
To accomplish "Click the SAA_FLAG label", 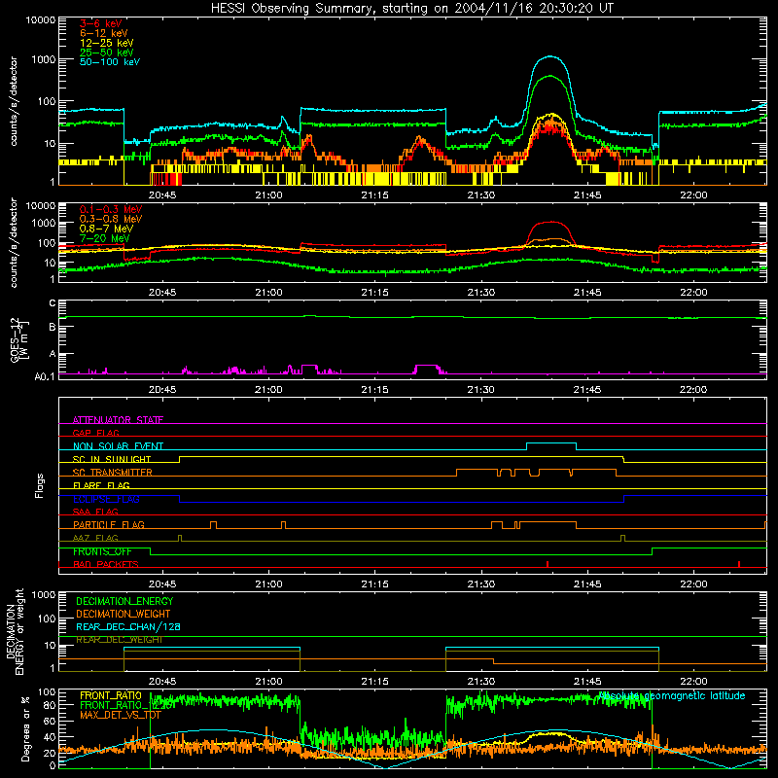I will 95,512.
